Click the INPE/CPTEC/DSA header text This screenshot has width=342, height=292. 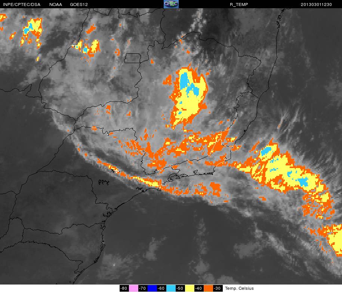(22, 4)
